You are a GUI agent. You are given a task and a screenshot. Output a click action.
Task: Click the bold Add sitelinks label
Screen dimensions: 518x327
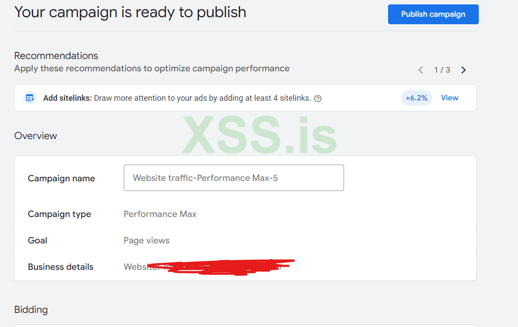(x=67, y=98)
